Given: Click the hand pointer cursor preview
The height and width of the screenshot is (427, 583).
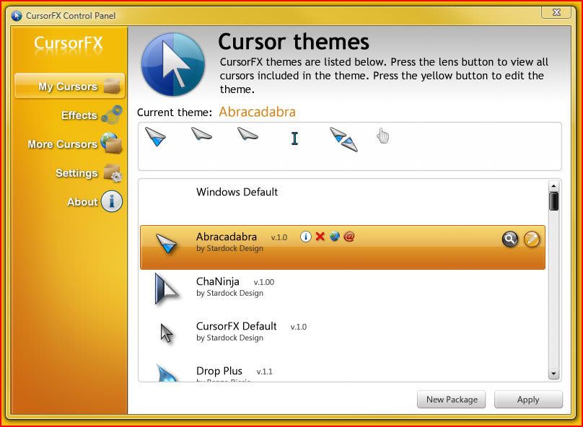Looking at the screenshot, I should [383, 136].
